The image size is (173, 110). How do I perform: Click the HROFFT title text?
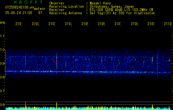[28, 2]
